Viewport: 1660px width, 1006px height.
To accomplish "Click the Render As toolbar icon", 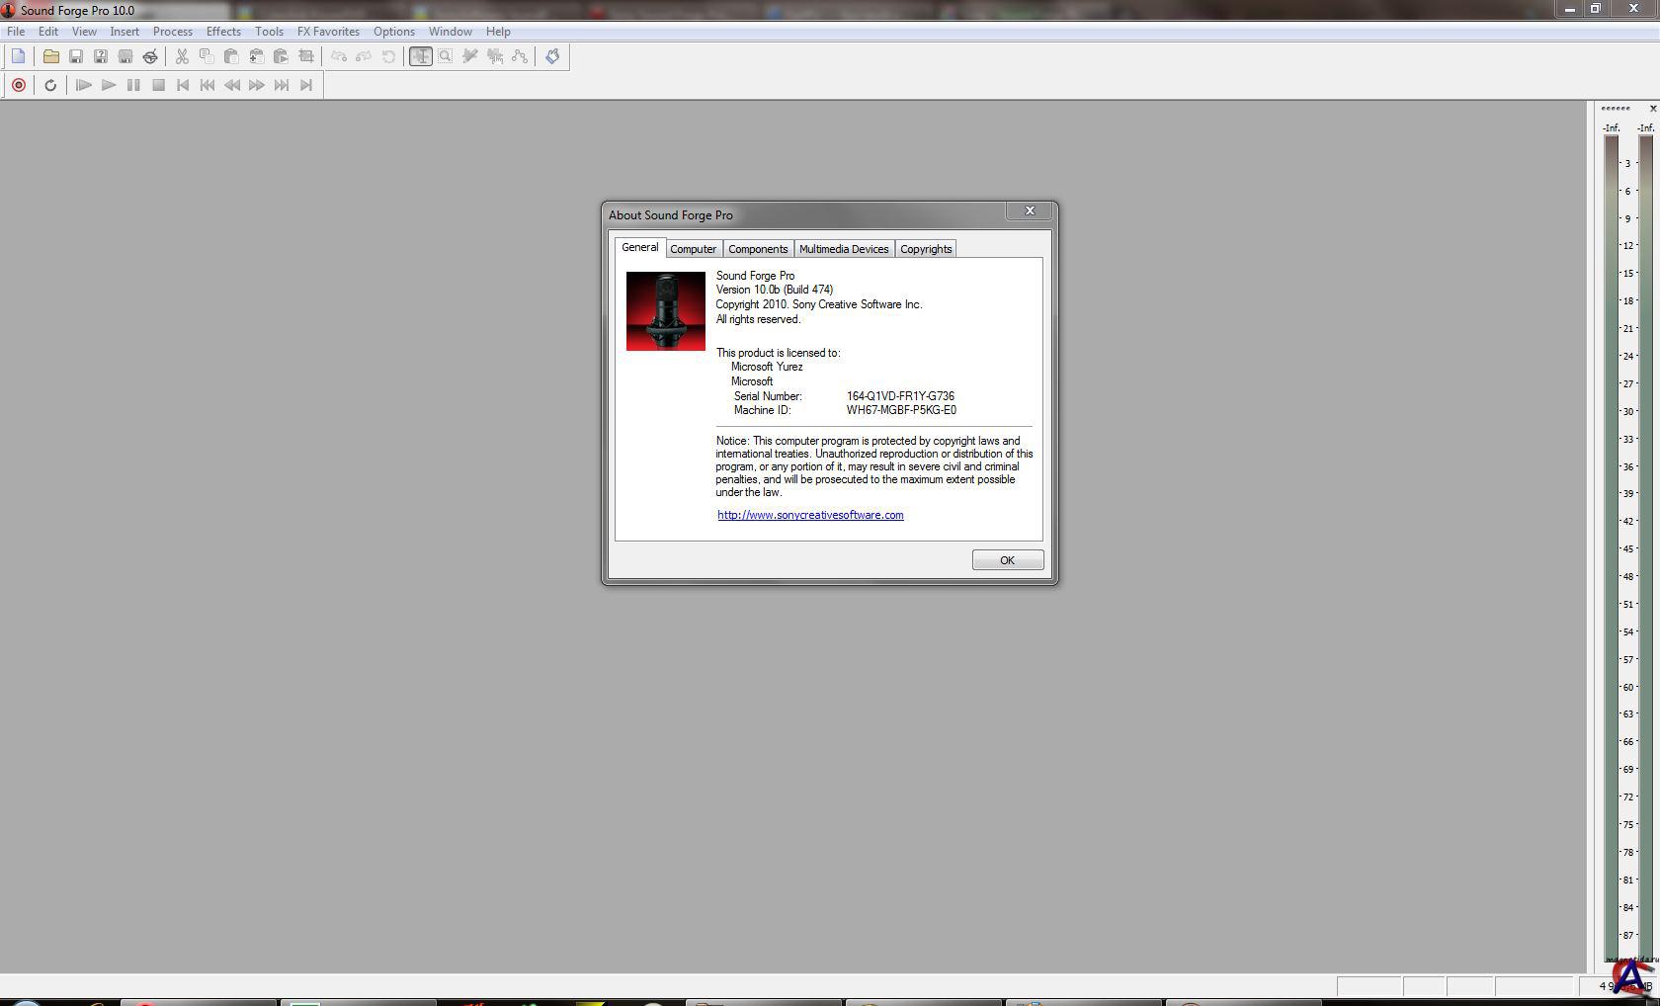I will tap(124, 56).
